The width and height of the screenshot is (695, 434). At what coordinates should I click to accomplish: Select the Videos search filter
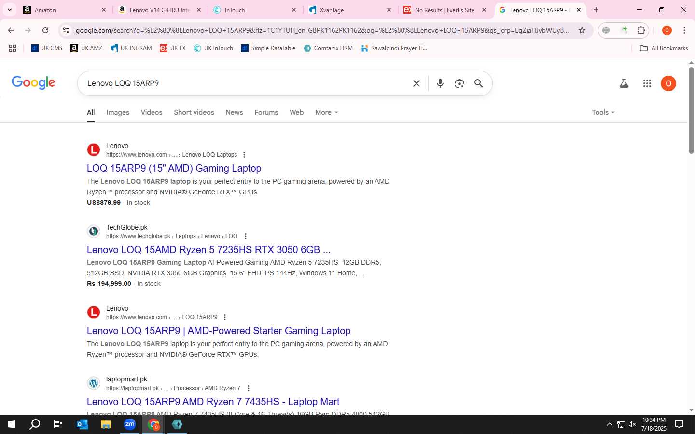tap(152, 112)
